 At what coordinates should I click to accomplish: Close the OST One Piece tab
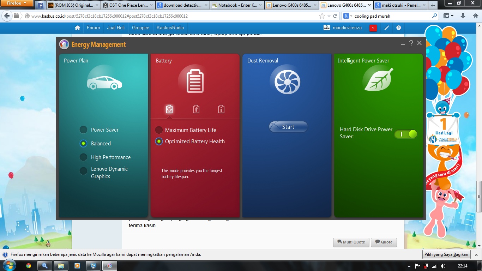point(152,5)
